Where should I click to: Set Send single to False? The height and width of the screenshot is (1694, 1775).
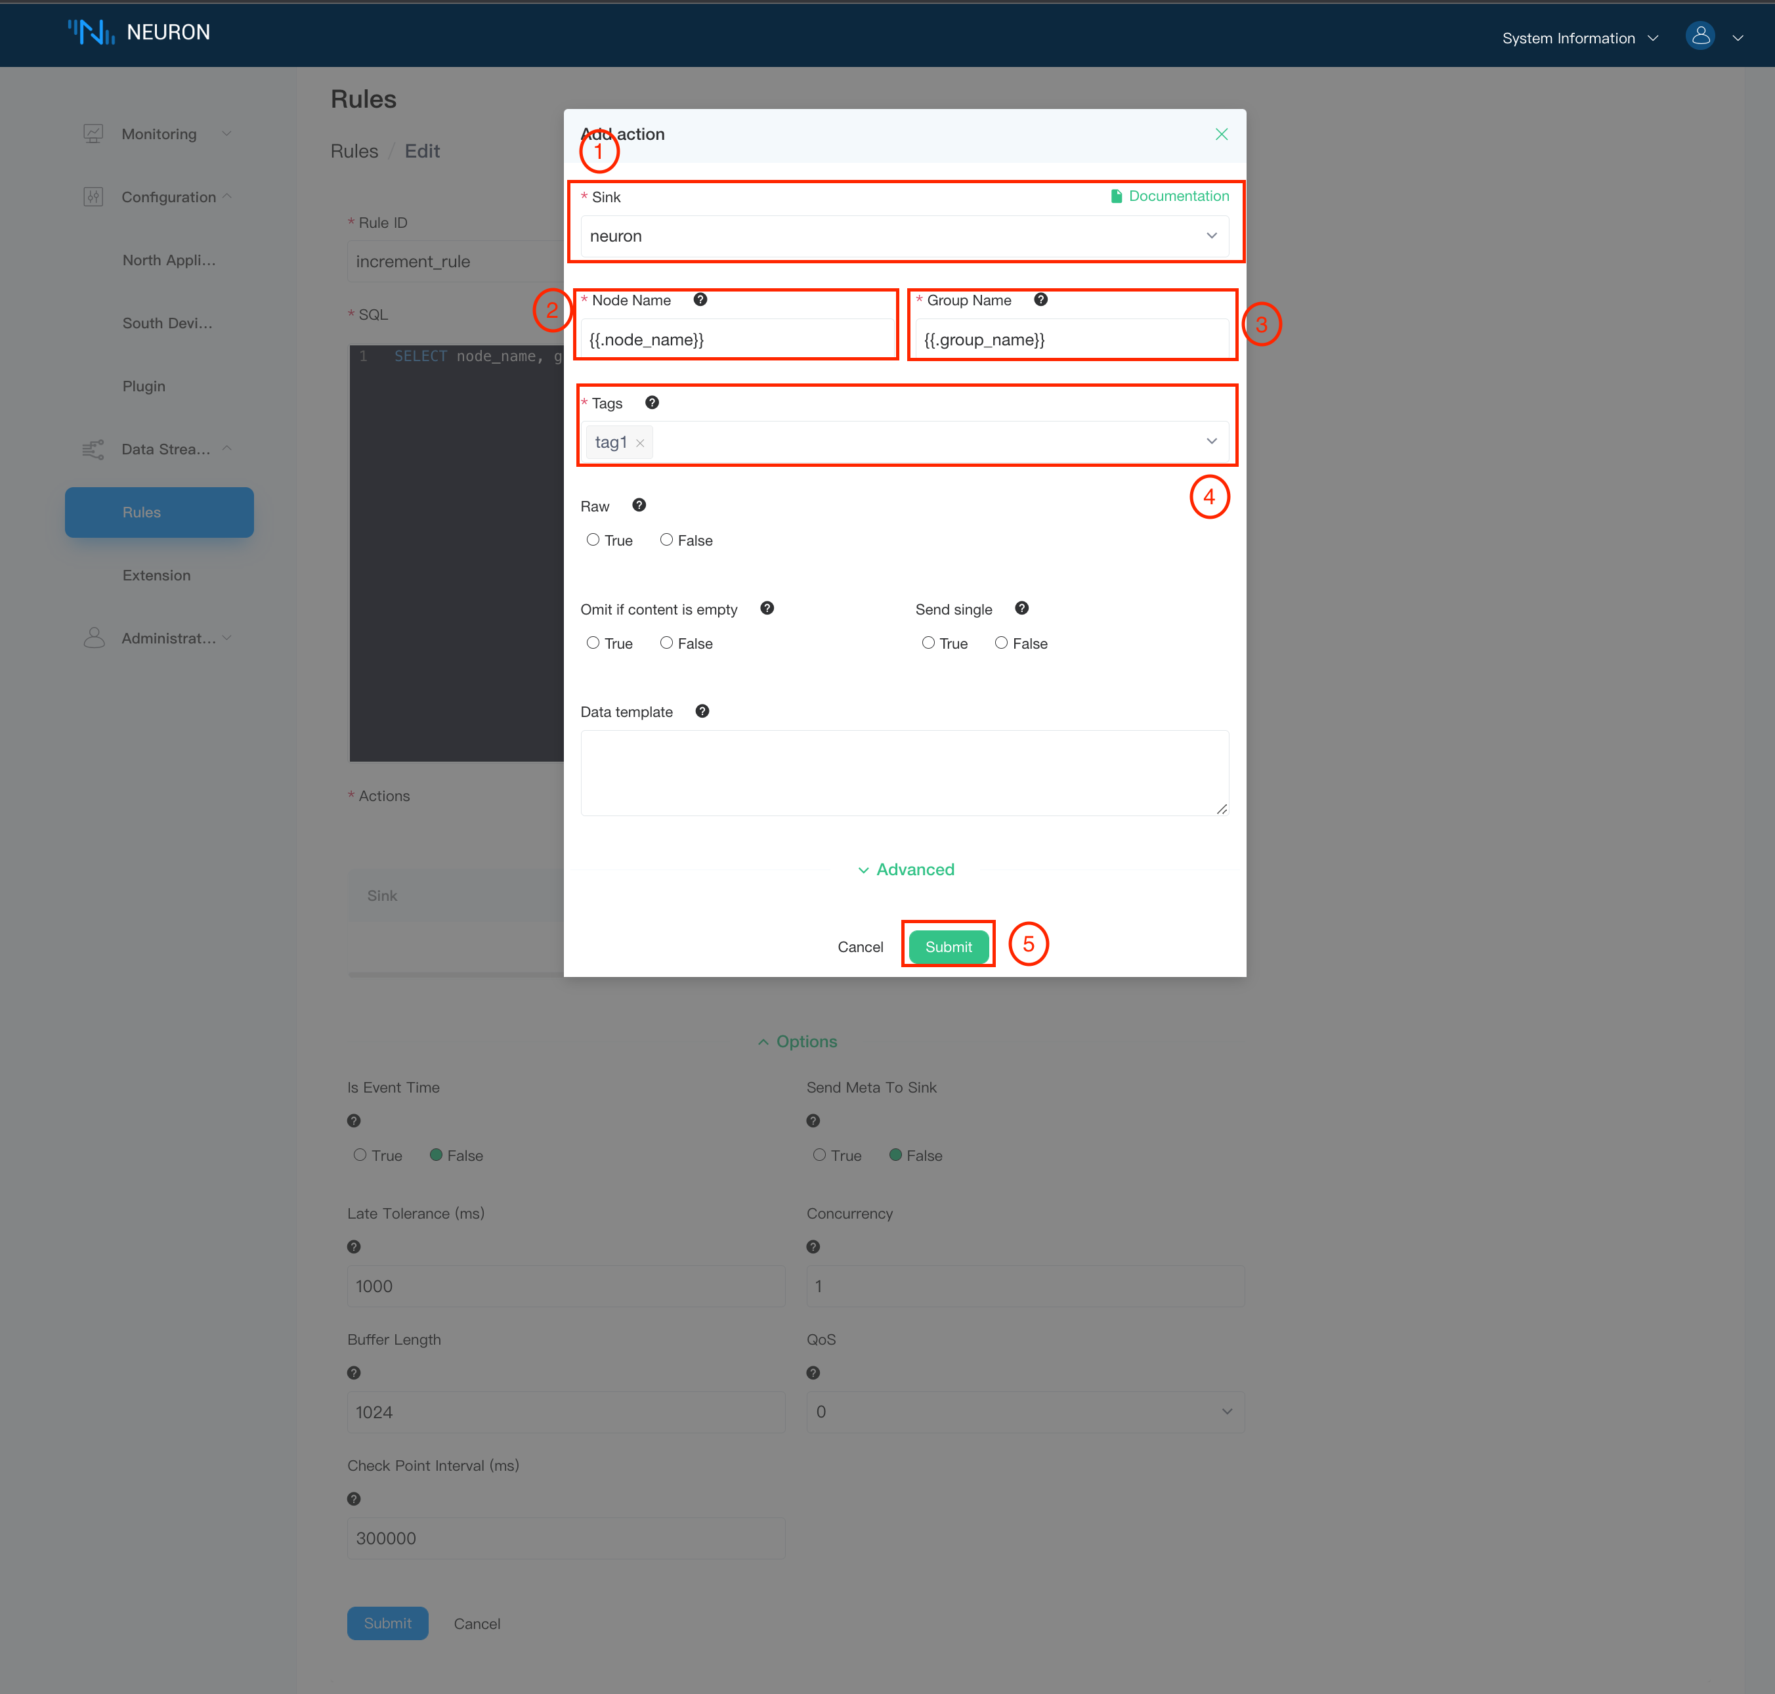[x=1001, y=643]
